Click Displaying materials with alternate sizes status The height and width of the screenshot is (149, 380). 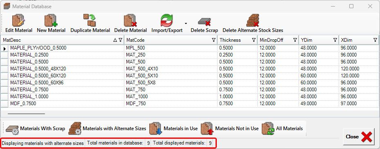[43, 143]
